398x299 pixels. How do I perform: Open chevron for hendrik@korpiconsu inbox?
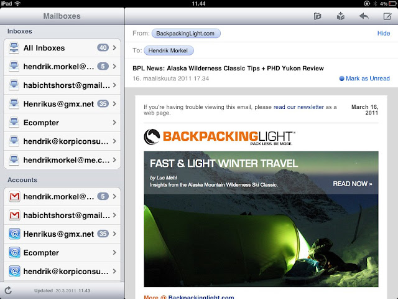[114, 141]
